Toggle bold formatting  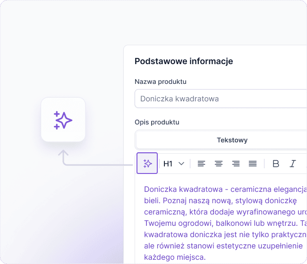pos(276,164)
